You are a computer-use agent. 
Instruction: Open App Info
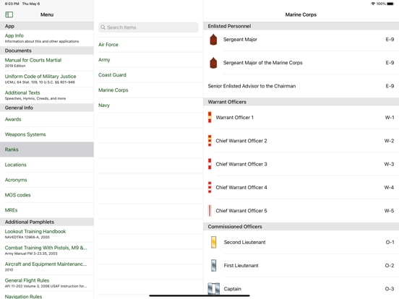tap(47, 38)
